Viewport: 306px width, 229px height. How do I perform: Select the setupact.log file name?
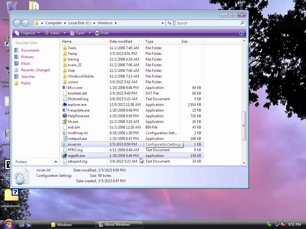[x=77, y=161]
